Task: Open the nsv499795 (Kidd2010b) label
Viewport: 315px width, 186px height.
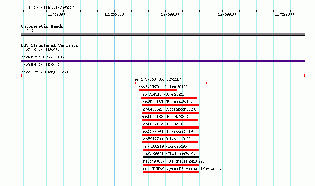Action: (x=44, y=57)
